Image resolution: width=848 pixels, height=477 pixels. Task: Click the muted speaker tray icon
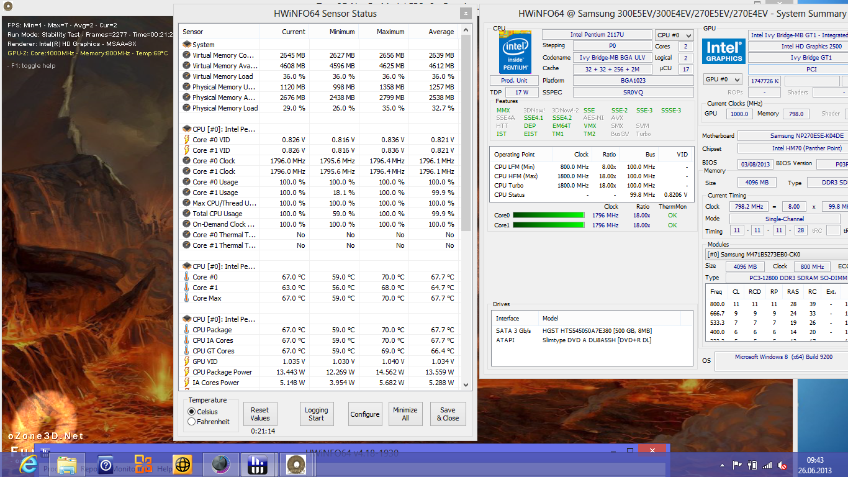tap(782, 465)
